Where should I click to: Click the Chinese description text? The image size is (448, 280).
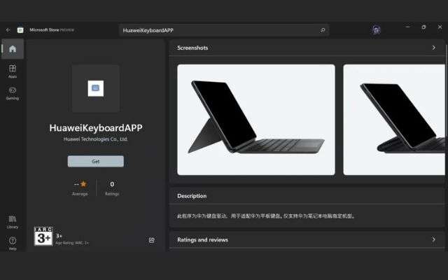click(x=266, y=216)
